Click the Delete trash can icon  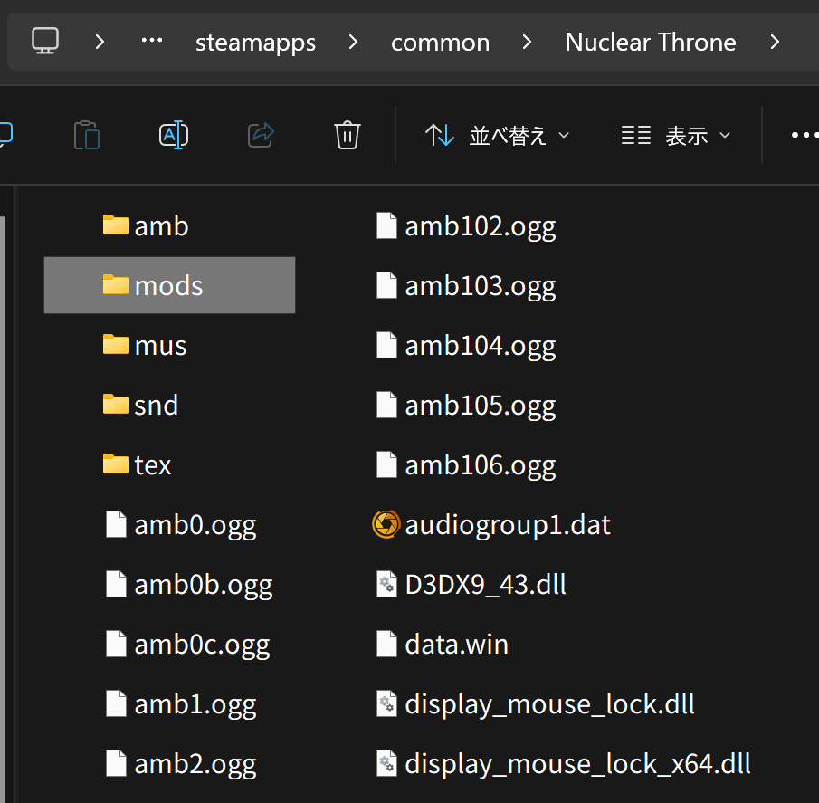[x=348, y=135]
